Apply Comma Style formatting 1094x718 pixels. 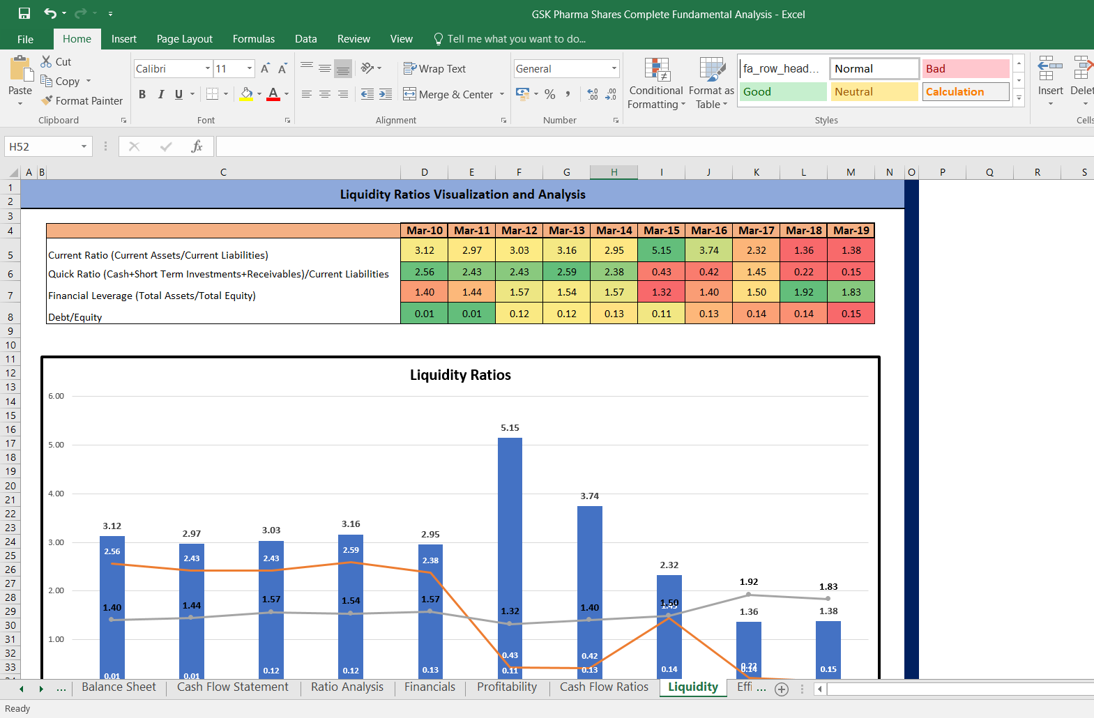point(568,93)
